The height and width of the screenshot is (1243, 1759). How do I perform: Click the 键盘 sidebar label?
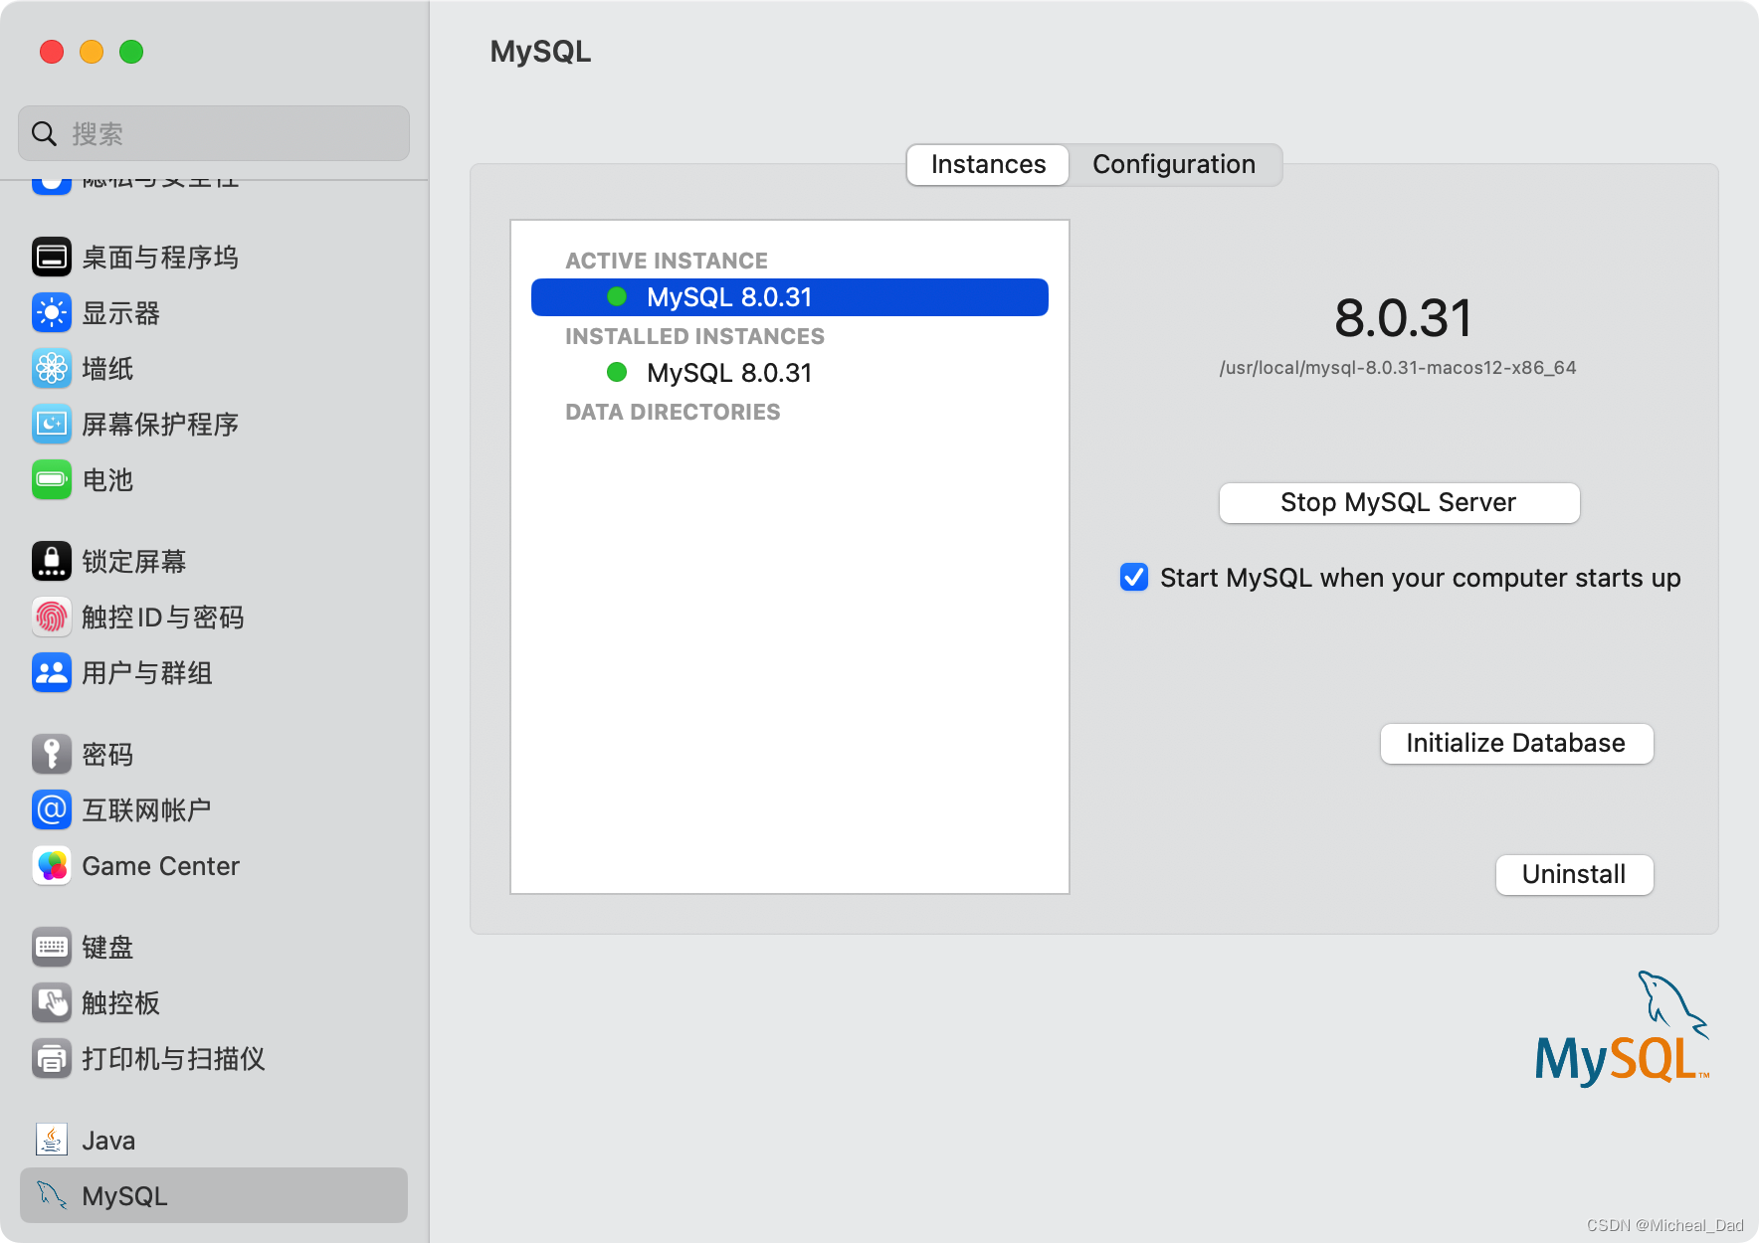click(107, 948)
